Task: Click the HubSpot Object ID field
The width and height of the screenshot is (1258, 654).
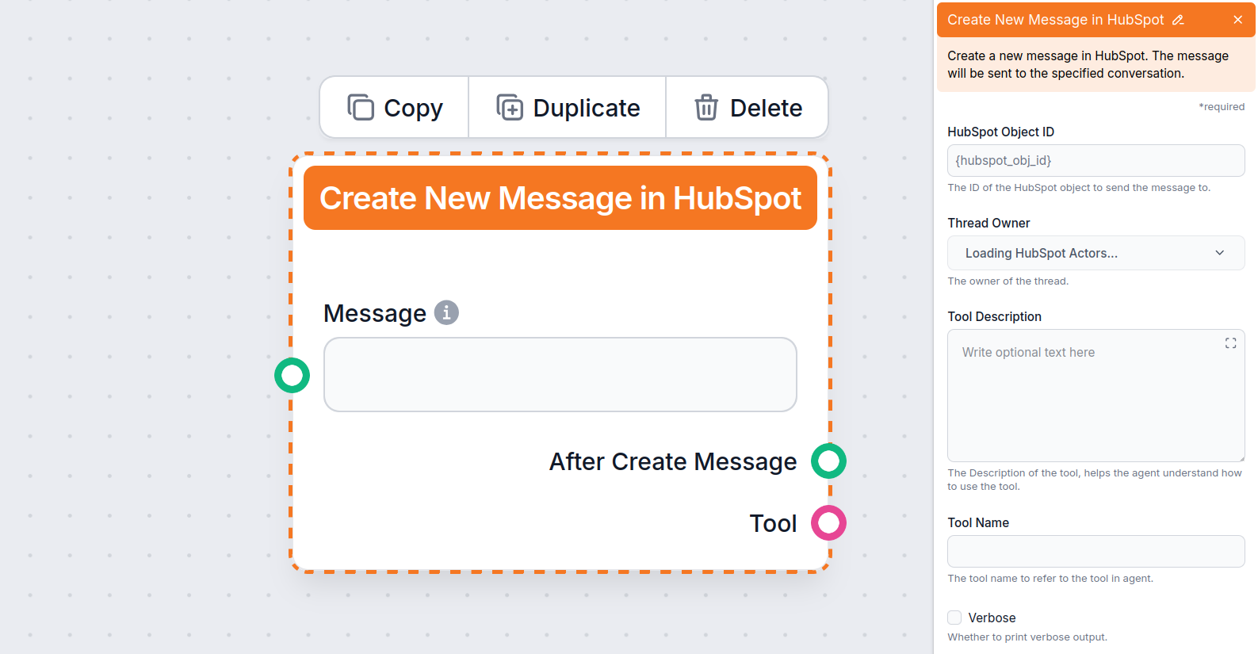Action: click(1095, 160)
